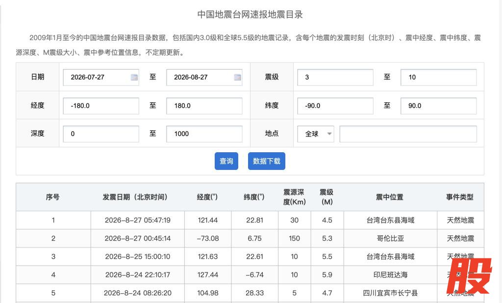Screen dimensions: 502x303
Task: Click location 台湾台东县海域 in row 3
Action: (390, 257)
